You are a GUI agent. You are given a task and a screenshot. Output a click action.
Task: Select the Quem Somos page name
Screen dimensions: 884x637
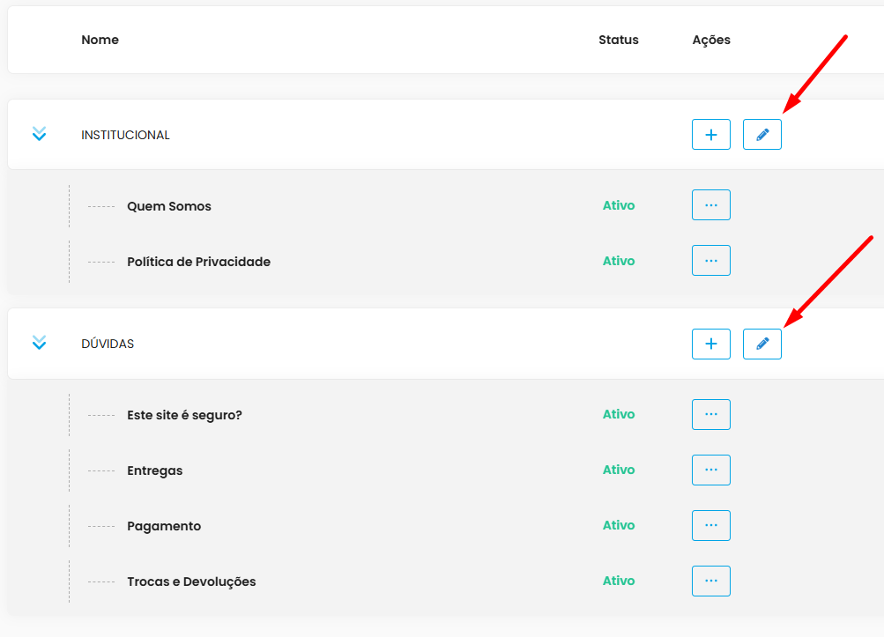tap(169, 206)
